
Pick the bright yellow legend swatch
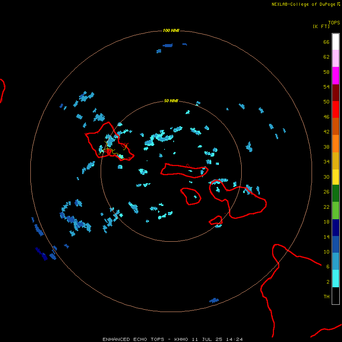[x=336, y=177]
